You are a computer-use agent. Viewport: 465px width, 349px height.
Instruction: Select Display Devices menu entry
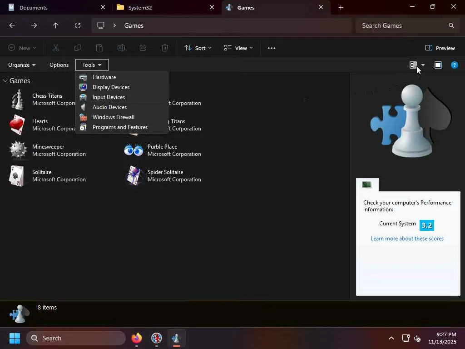pos(122,87)
